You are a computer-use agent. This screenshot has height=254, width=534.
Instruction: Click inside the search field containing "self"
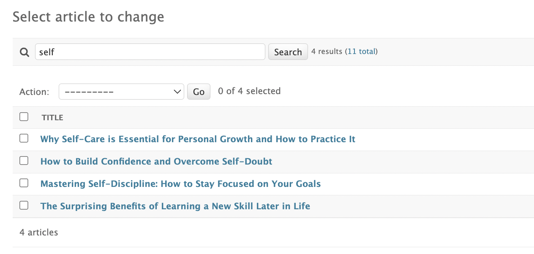tap(150, 51)
